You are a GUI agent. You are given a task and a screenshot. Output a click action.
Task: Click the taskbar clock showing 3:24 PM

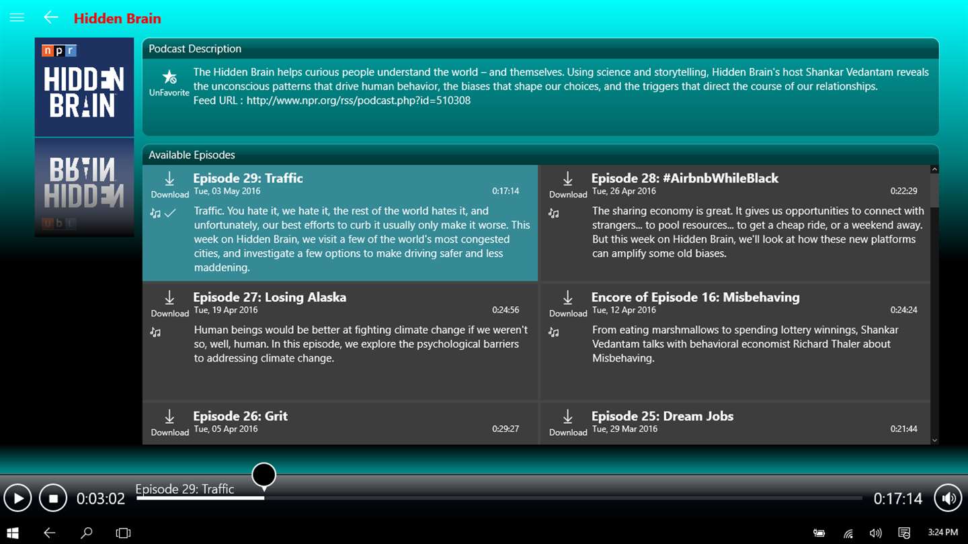tap(943, 533)
